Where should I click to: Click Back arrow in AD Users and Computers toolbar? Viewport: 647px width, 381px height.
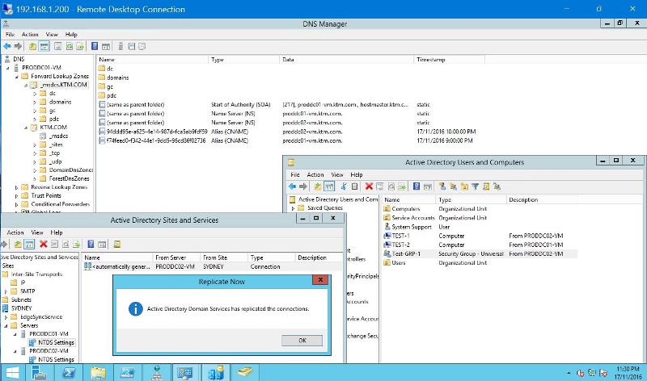click(292, 186)
